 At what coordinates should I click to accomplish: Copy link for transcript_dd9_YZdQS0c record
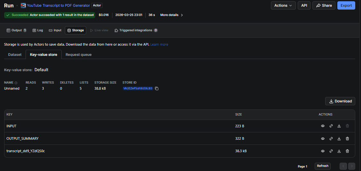(x=331, y=151)
